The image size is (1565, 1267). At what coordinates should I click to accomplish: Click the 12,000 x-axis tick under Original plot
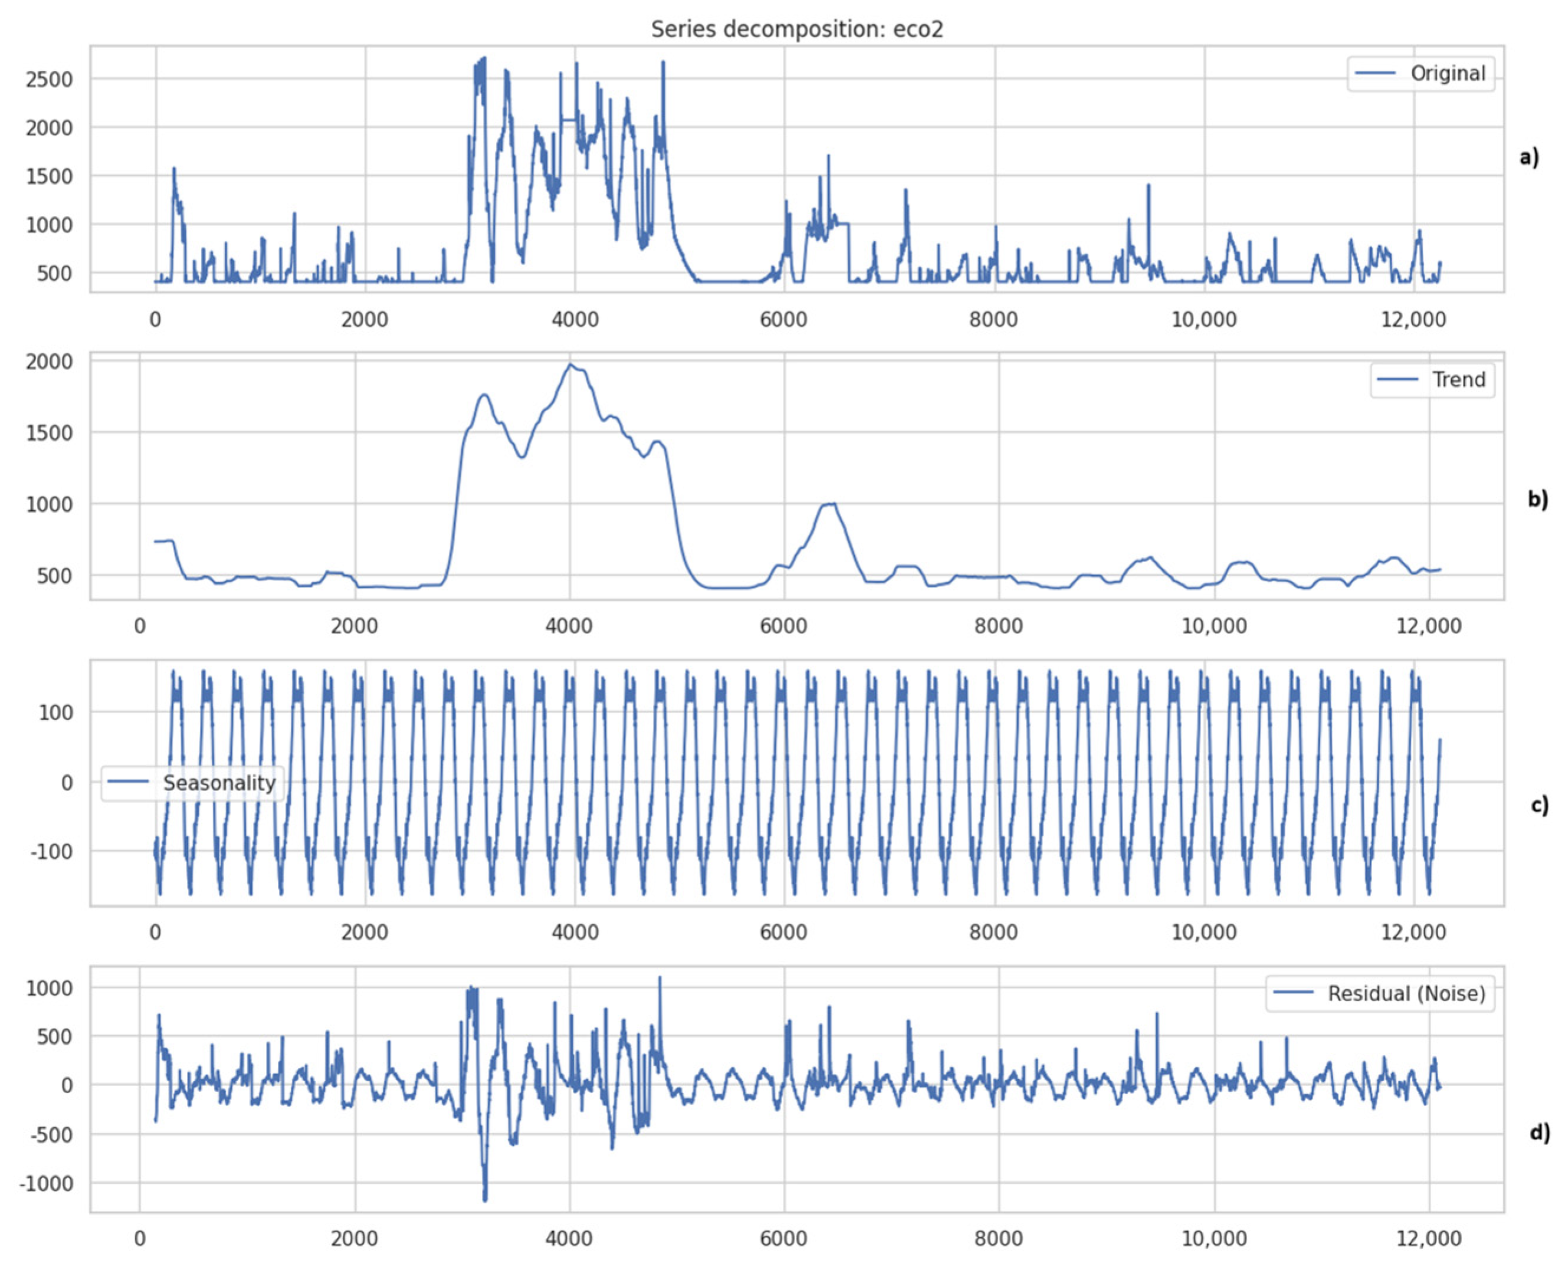[1414, 319]
